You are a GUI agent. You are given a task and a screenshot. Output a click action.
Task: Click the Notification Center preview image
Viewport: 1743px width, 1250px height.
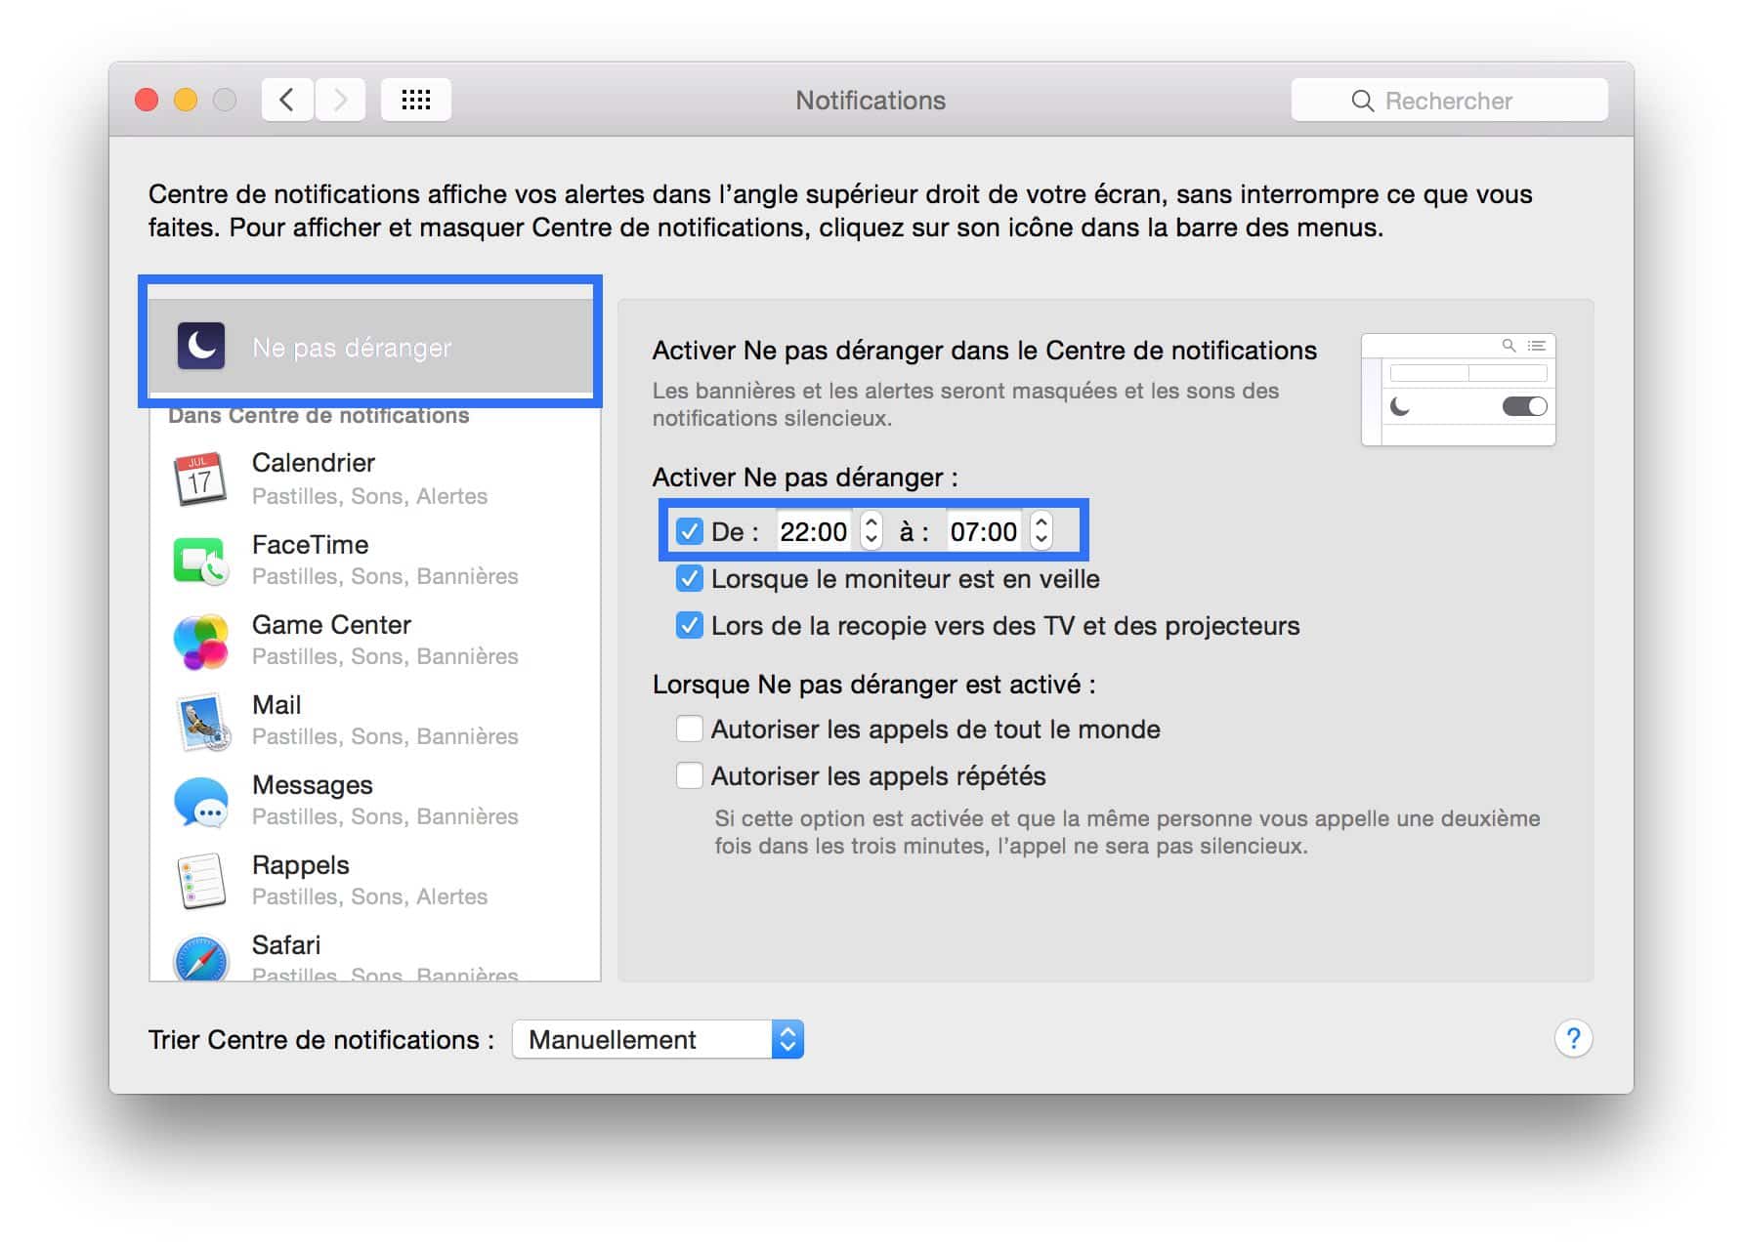tap(1459, 390)
